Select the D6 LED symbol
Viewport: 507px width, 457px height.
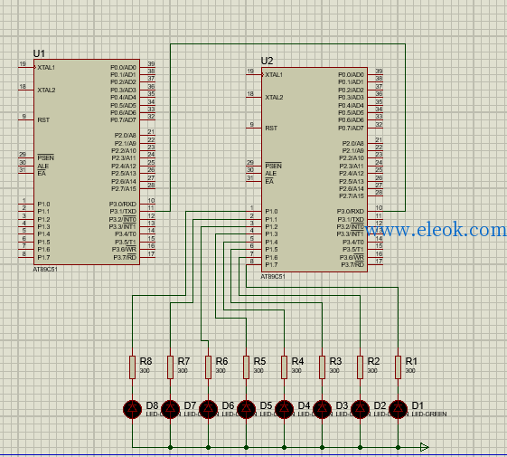click(208, 409)
